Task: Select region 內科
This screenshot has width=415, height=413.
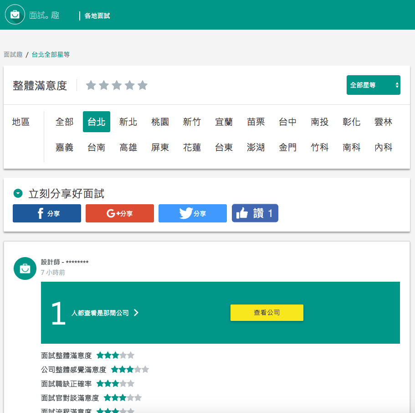Action: coord(383,147)
